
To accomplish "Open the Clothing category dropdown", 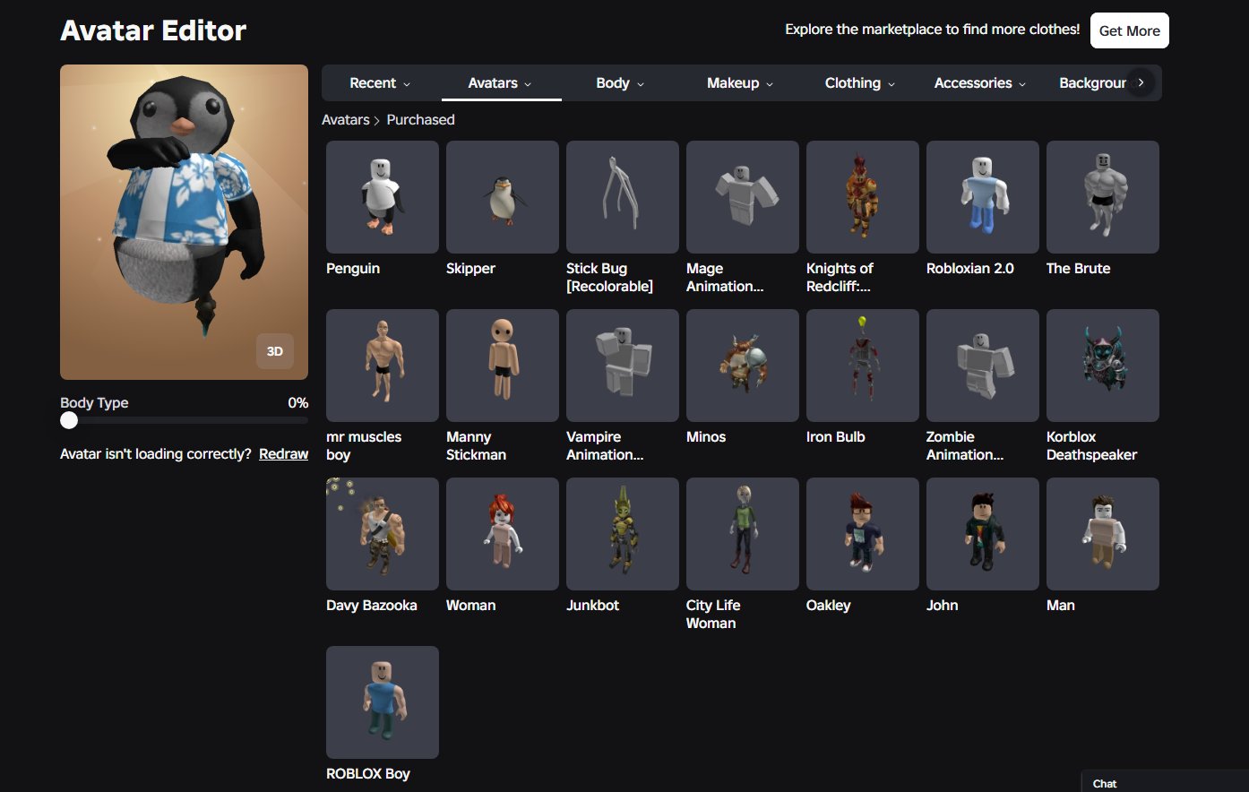I will tap(860, 83).
